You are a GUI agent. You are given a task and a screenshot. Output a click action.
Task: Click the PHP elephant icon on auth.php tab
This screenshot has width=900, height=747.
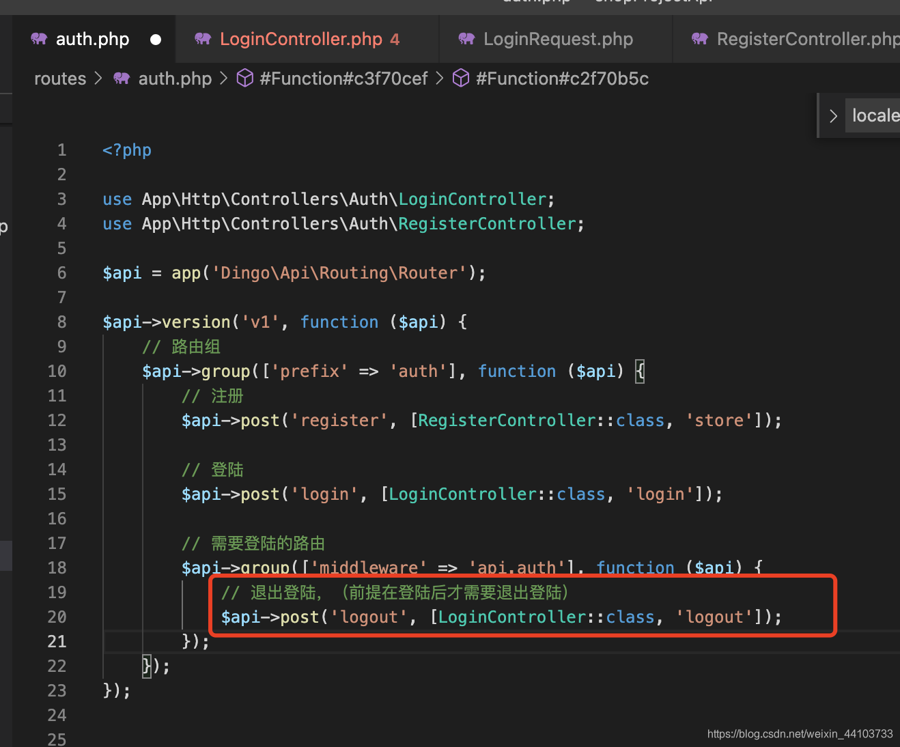point(39,39)
